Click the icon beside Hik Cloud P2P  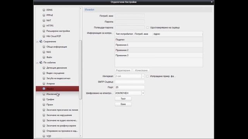[x=44, y=36]
